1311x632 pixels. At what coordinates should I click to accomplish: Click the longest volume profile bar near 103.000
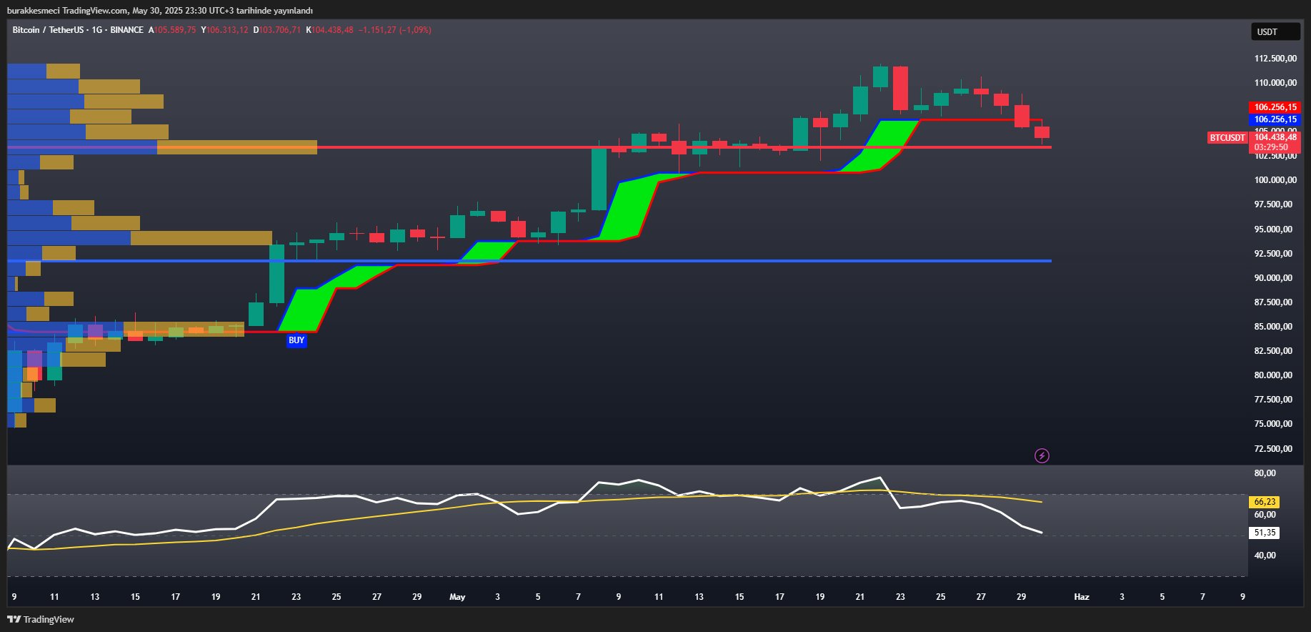[x=162, y=147]
